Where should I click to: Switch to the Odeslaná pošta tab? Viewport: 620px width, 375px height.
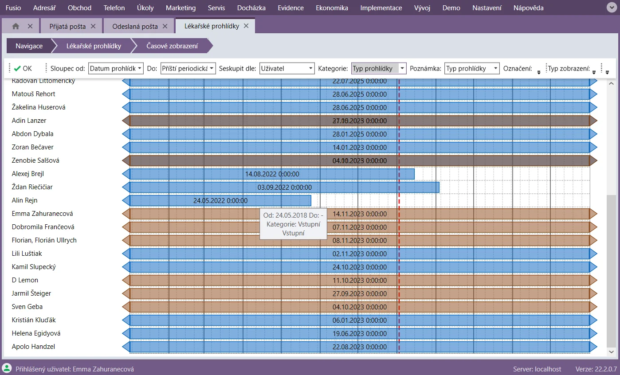(x=135, y=26)
